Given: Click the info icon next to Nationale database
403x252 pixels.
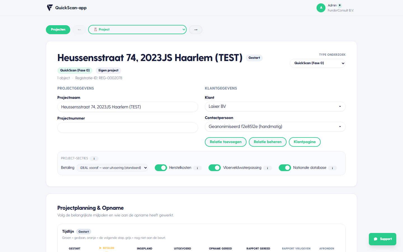Looking at the screenshot, I should (x=332, y=168).
